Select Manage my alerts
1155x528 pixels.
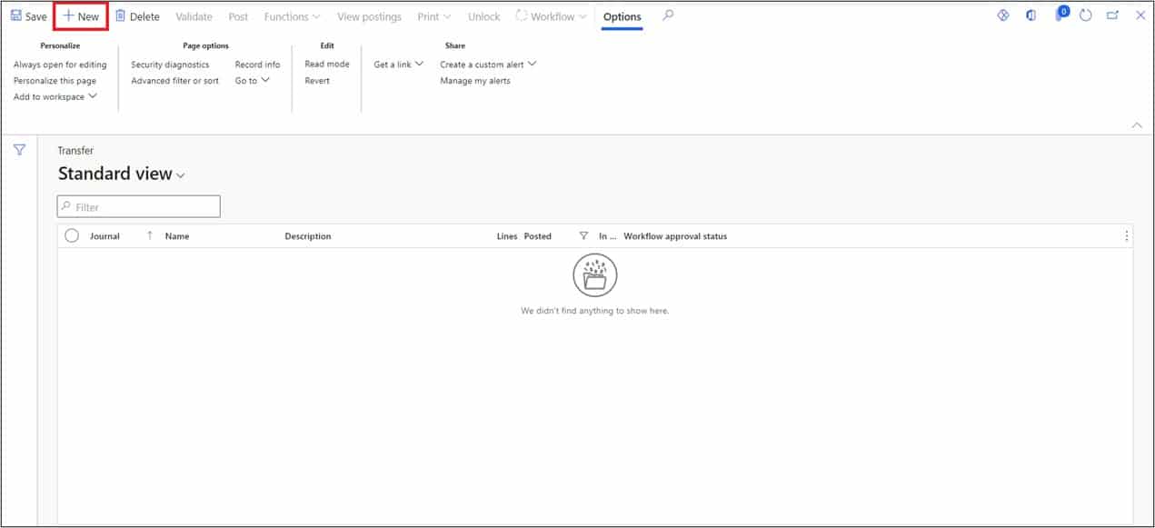tap(474, 80)
